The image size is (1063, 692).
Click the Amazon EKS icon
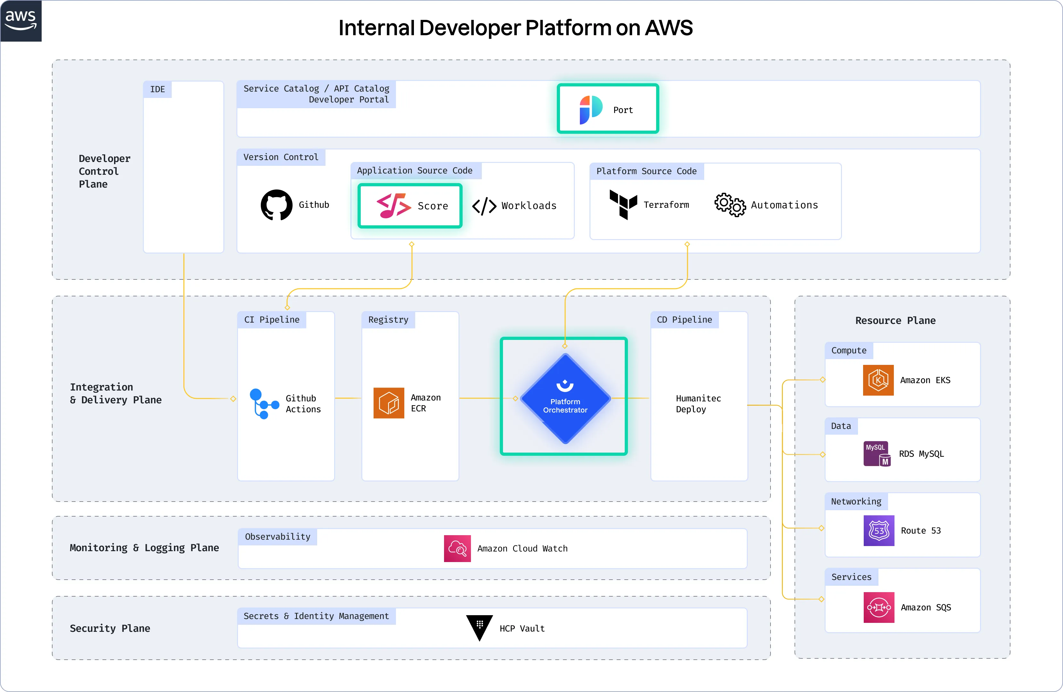coord(878,380)
